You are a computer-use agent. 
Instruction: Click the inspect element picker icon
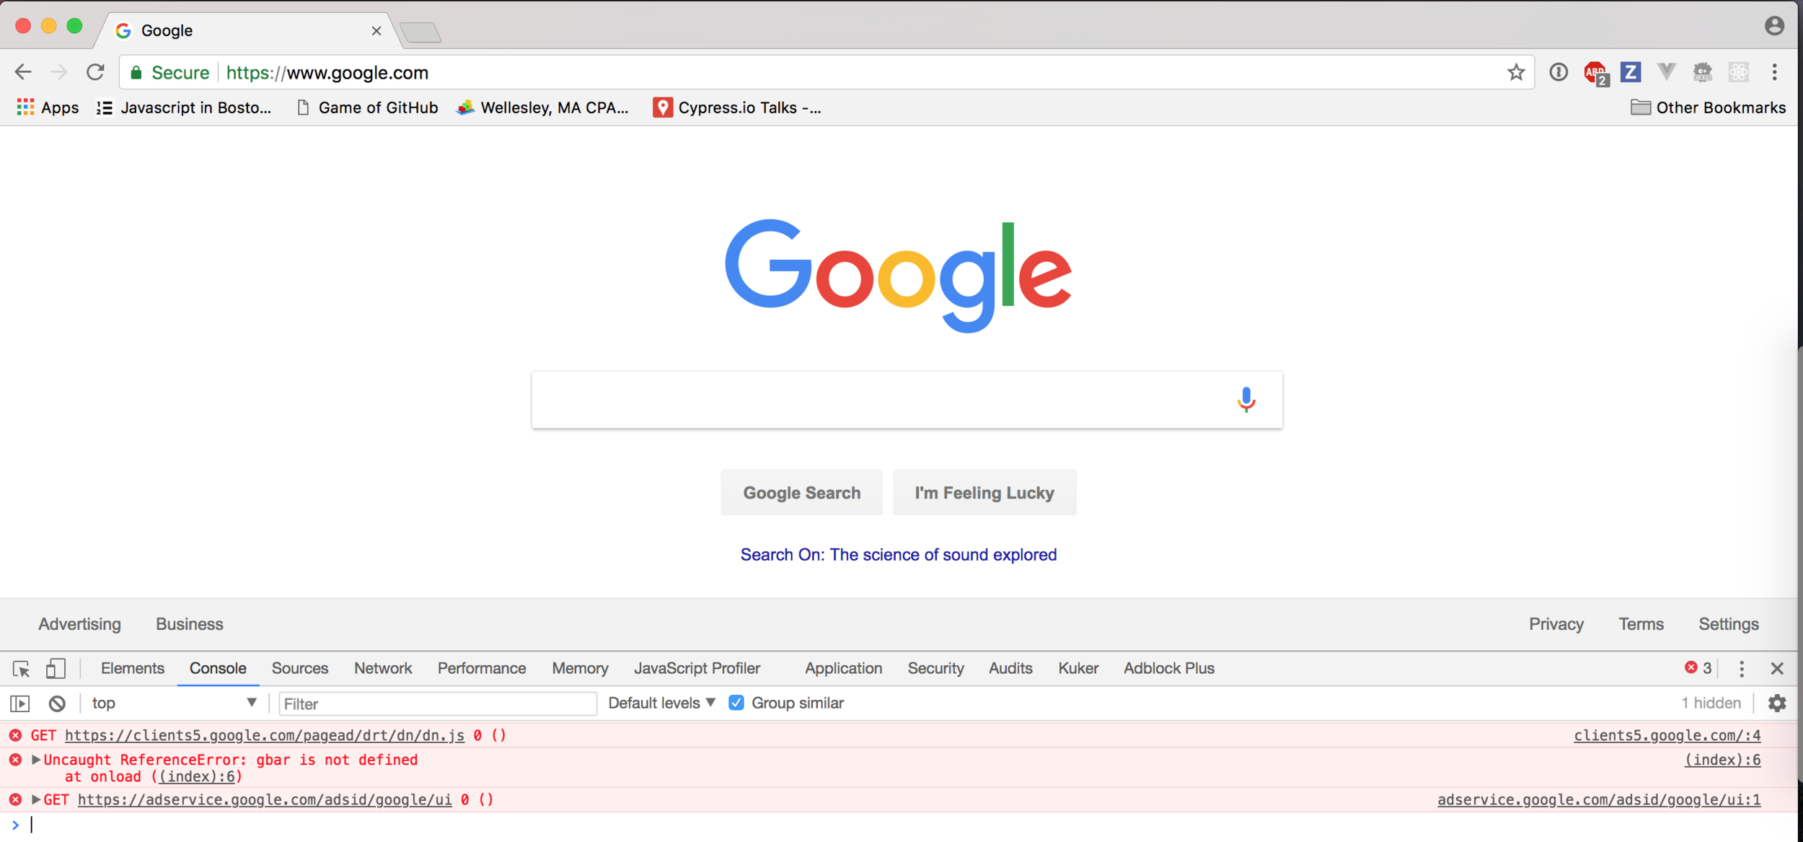[x=21, y=669]
